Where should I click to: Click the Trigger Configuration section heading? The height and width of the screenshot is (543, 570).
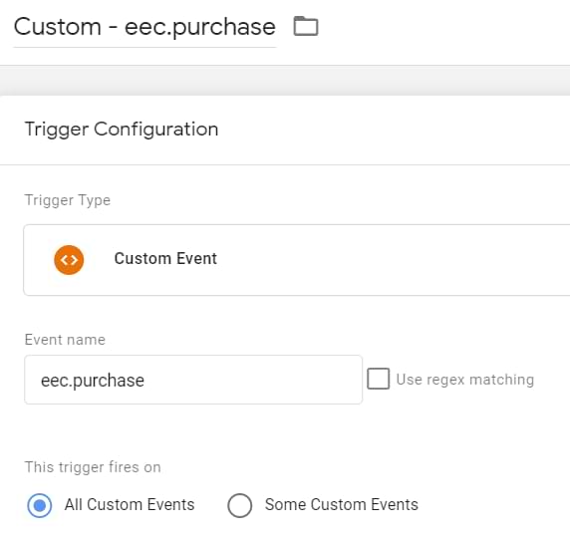(x=122, y=130)
